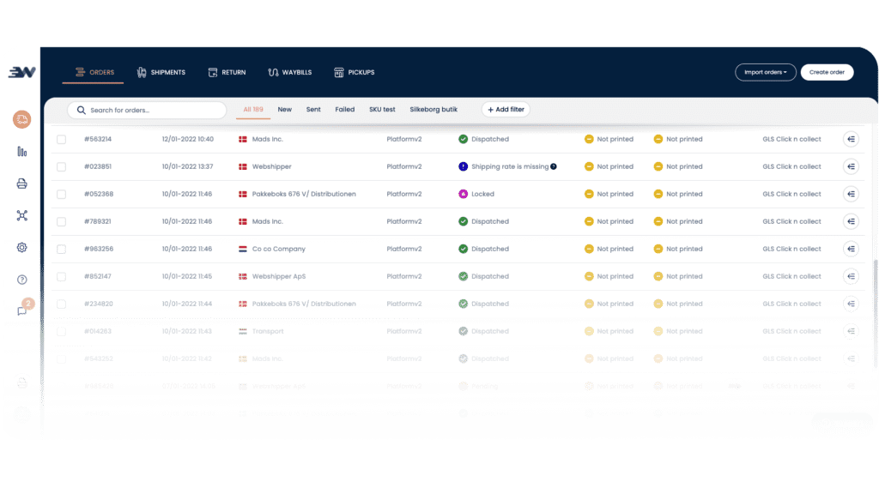Select checkbox for order #963256
879x494 pixels.
pos(61,250)
